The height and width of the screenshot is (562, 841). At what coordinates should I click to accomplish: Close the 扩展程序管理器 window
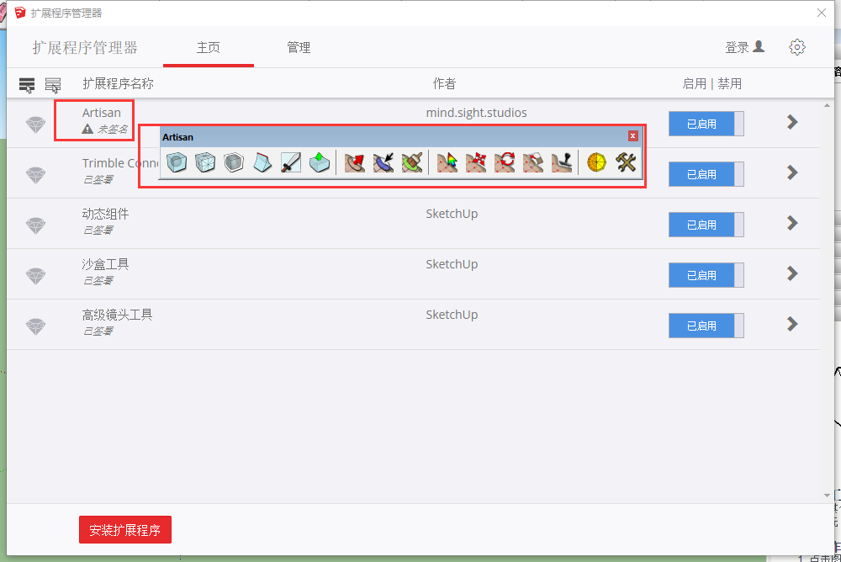pos(821,13)
